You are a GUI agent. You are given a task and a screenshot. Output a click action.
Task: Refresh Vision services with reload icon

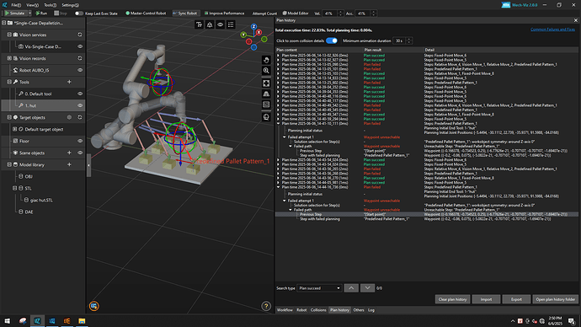tap(80, 35)
